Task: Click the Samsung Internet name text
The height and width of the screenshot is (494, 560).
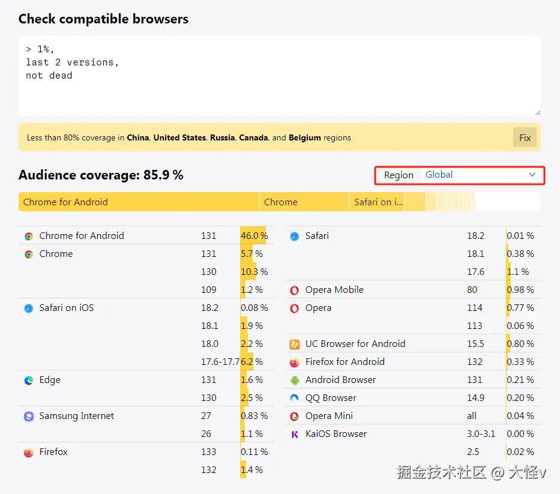Action: pos(76,416)
